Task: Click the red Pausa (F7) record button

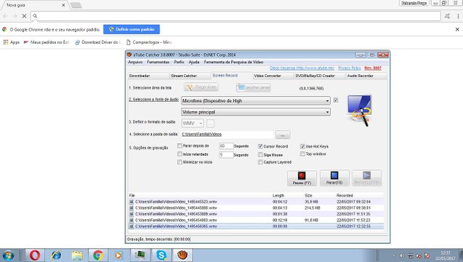Action: point(302,178)
